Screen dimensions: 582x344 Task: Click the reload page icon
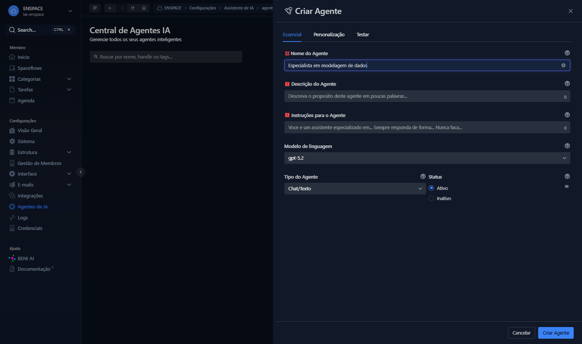[x=133, y=8]
